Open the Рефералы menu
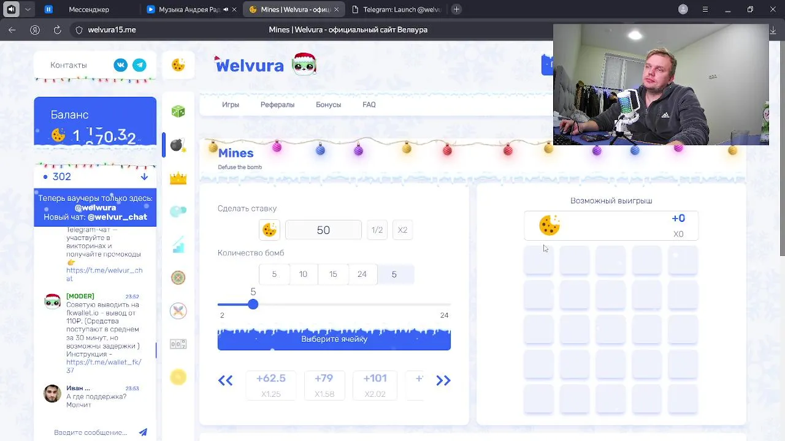Screen dimensions: 785x441 pos(277,105)
